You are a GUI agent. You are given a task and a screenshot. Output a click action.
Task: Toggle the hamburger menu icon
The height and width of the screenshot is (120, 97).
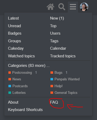[x=73, y=7]
